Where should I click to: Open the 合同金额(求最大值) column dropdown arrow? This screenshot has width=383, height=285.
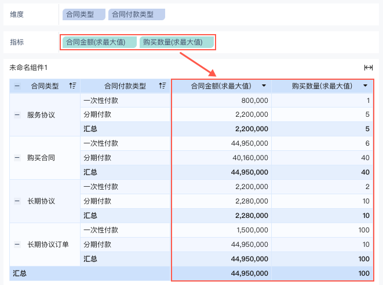(264, 86)
